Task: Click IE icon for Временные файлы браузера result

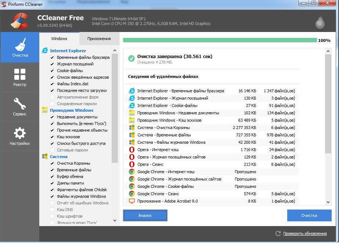Action: [x=131, y=91]
